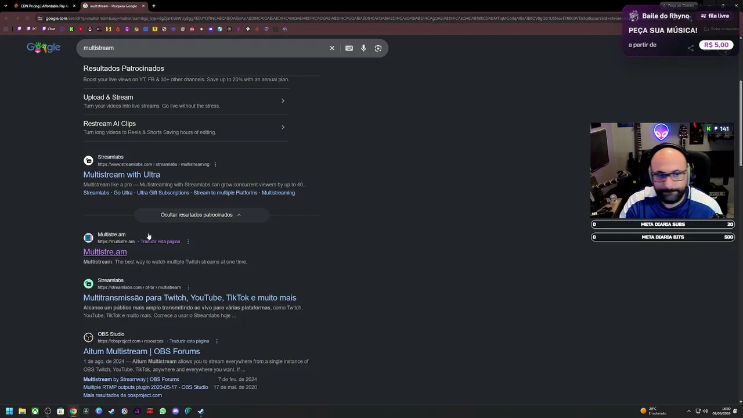Image resolution: width=743 pixels, height=418 pixels.
Task: Open WhatsApp from the taskbar
Action: point(163,411)
